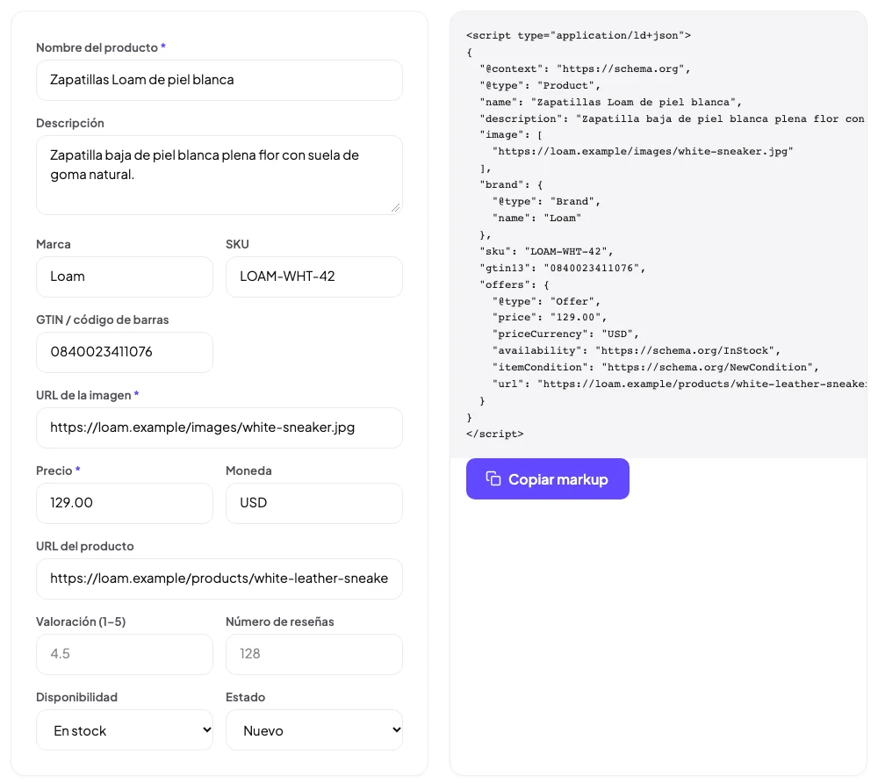Focus the GTIN / código de barras field
The image size is (878, 783).
[125, 352]
